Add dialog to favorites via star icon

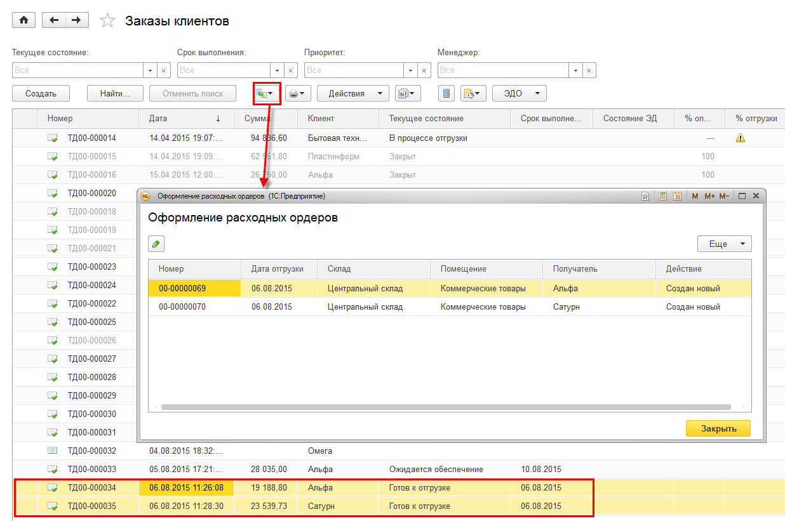(645, 196)
